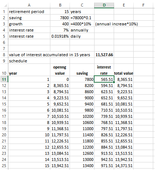Select row 8 header
Screen dimensions: 155x170
(4, 55)
